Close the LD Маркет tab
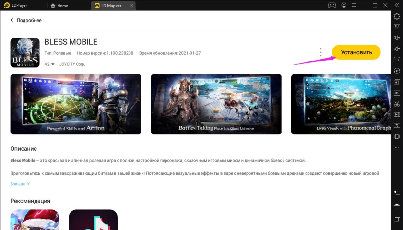The width and height of the screenshot is (403, 230). (x=132, y=5)
